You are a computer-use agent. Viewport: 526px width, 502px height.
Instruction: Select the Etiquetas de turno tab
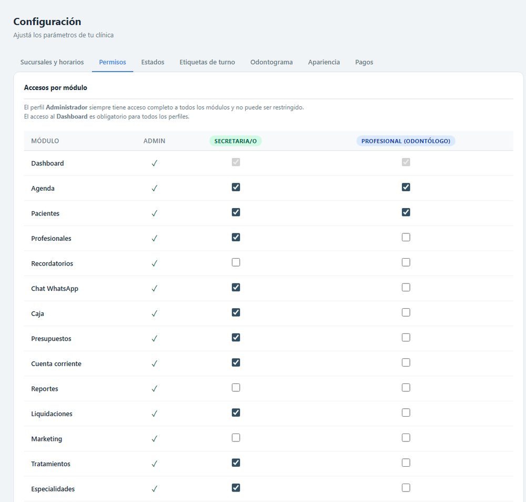tap(207, 62)
